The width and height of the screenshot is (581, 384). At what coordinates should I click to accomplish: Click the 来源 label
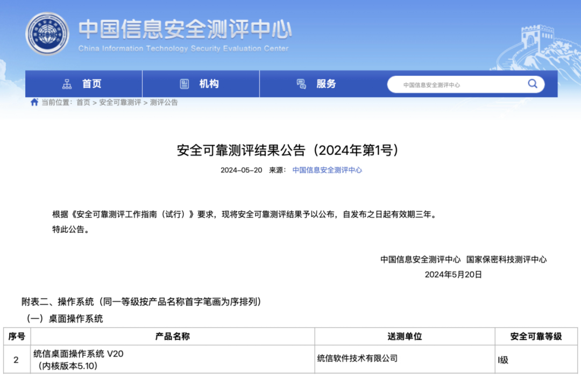(x=277, y=170)
